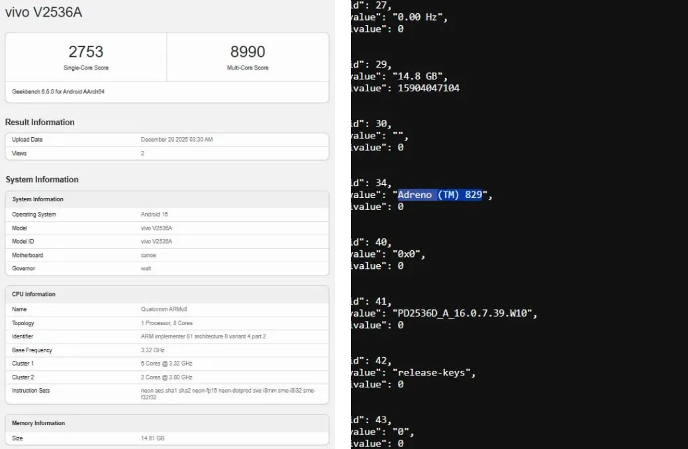Select the topology value 1 Processor, 8 Cores

[167, 323]
